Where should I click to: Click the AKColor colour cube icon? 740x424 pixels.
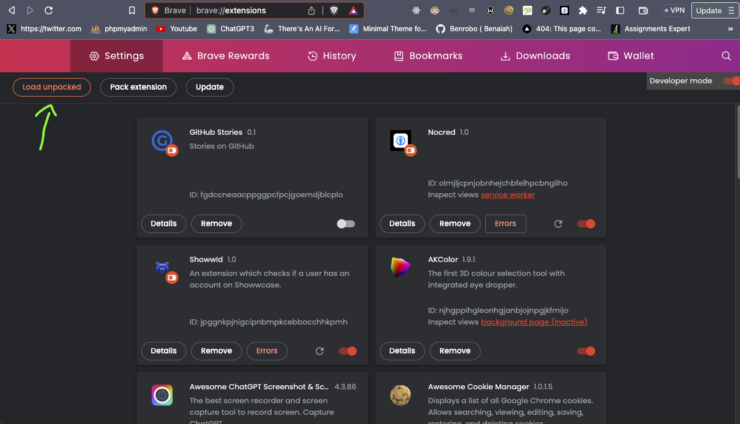coord(401,267)
